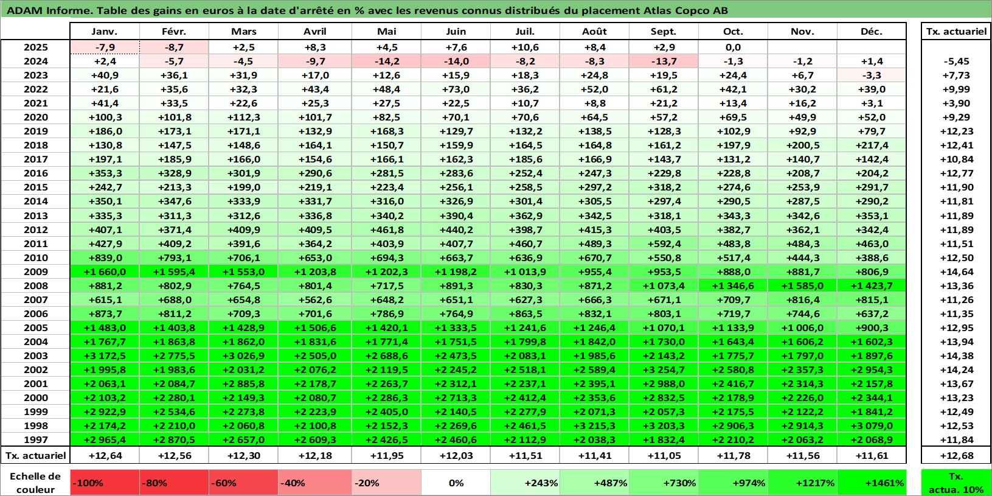
Task: Select the +461,8 cell in 2012
Action: 386,229
